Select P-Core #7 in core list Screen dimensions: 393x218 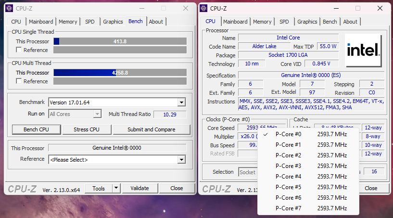pos(308,208)
